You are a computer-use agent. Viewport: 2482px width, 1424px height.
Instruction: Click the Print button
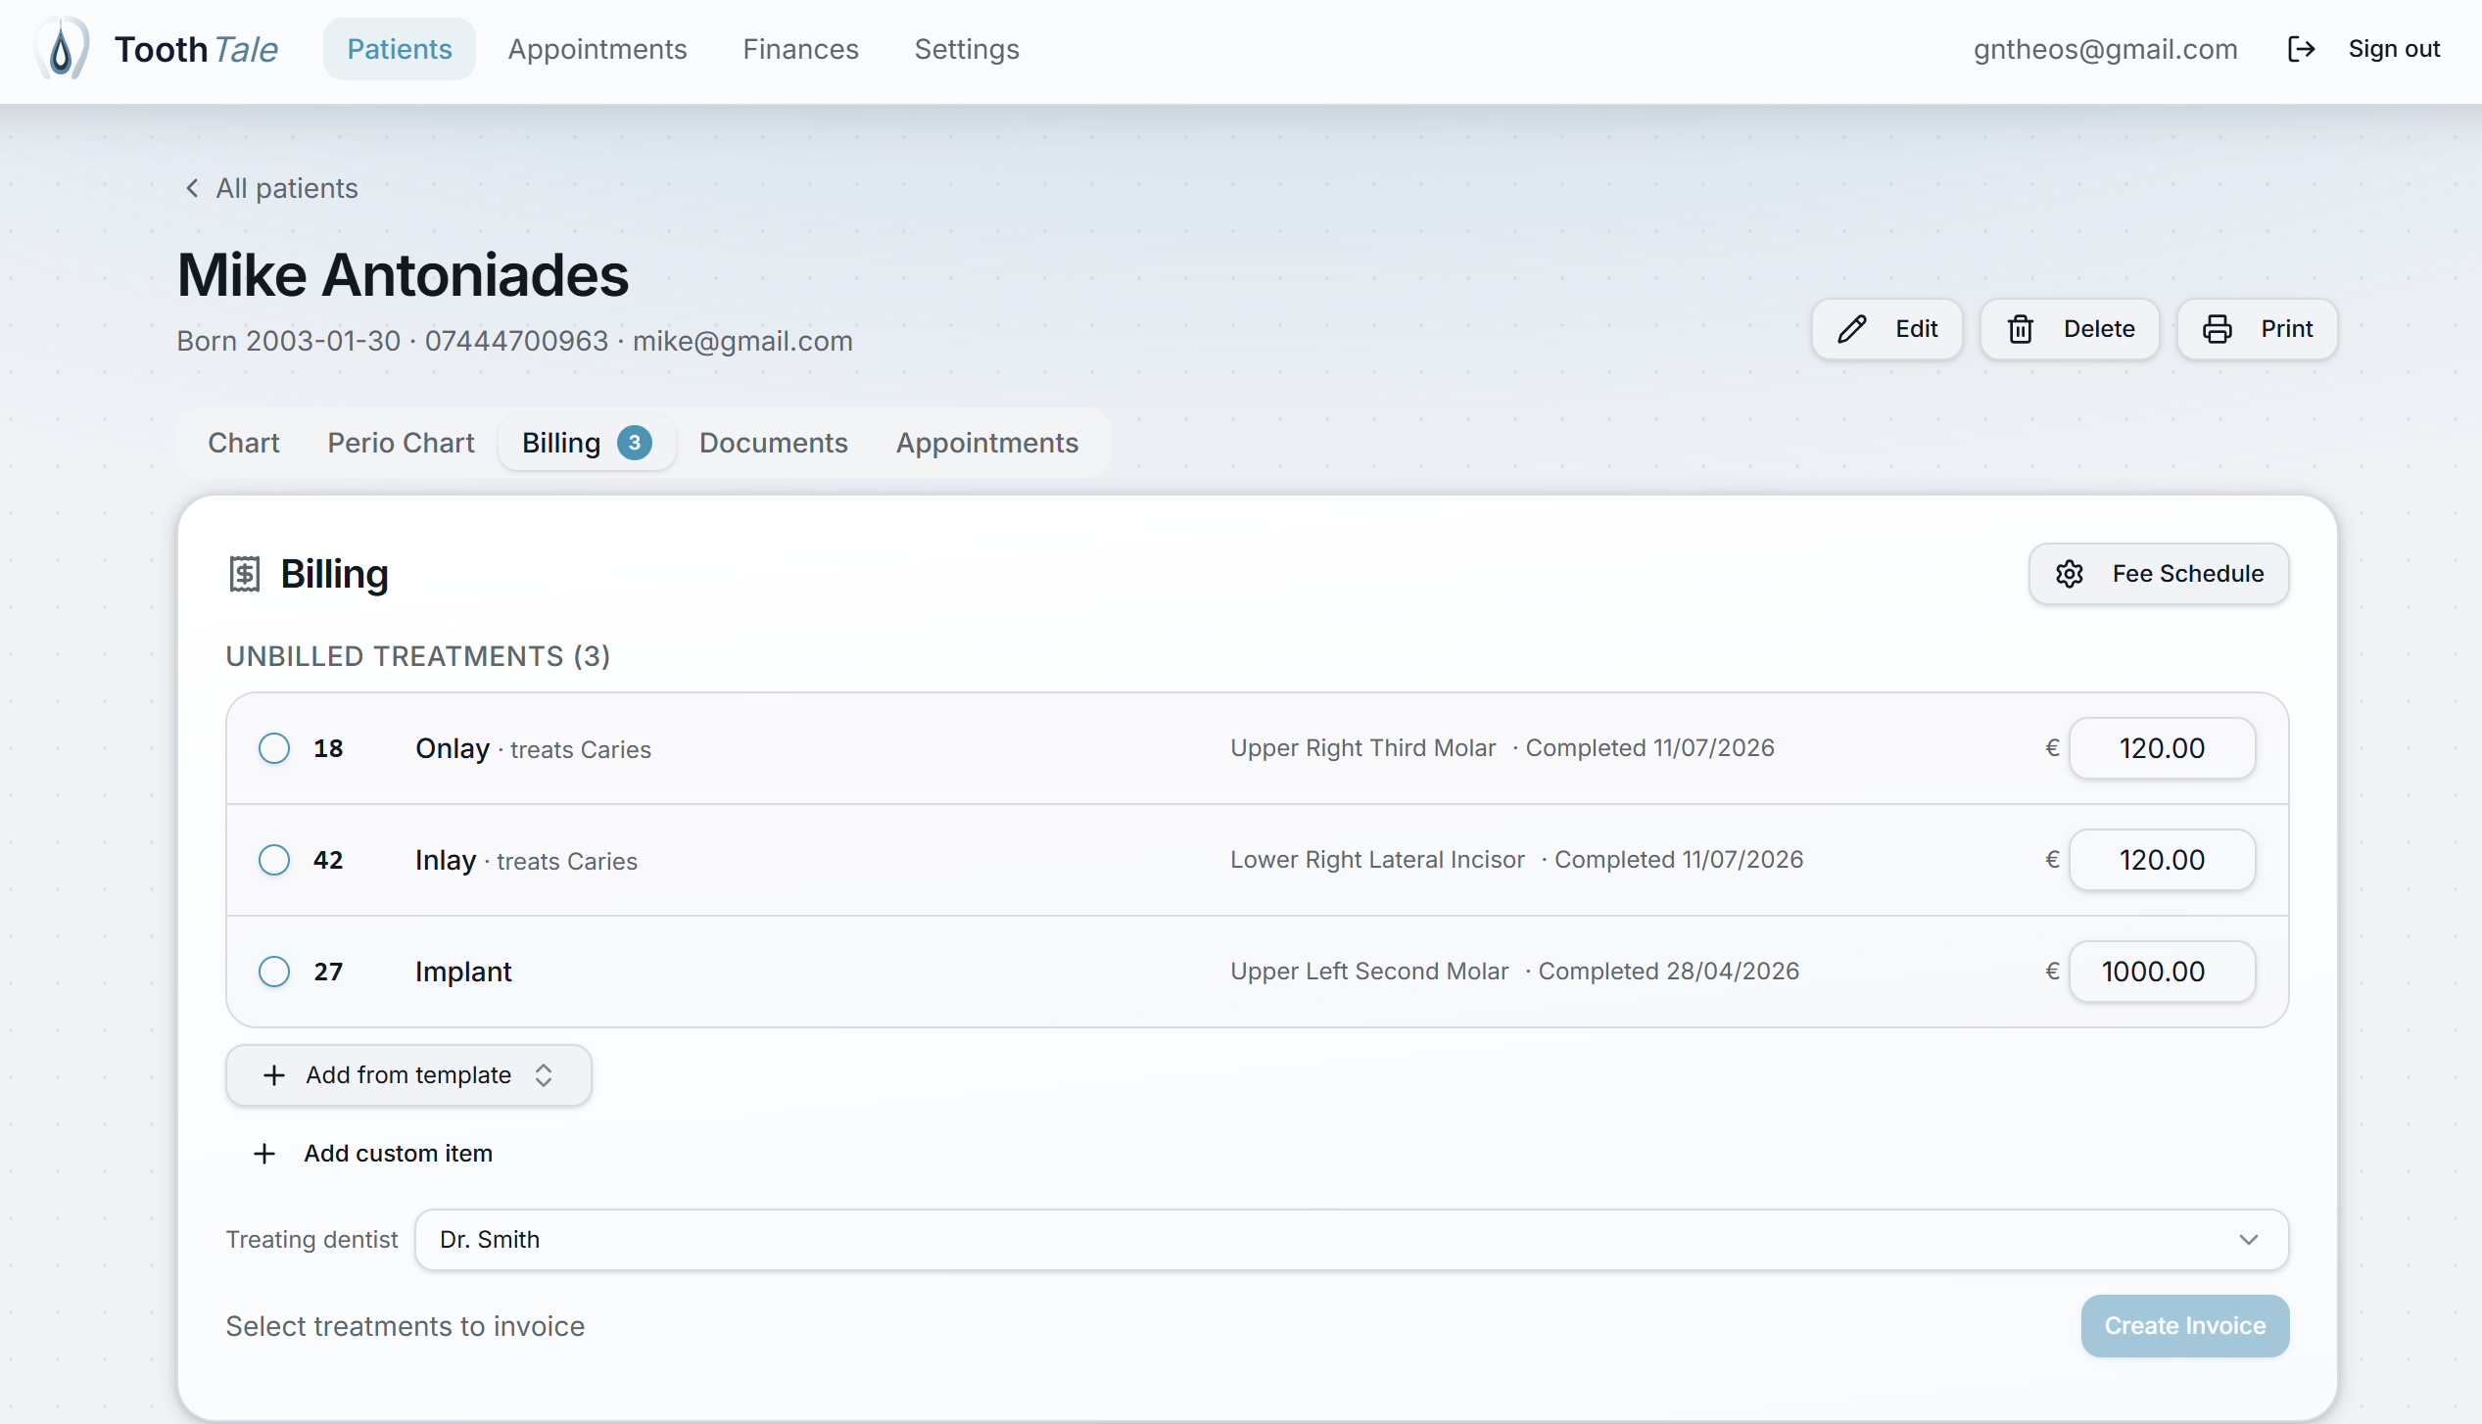tap(2258, 329)
